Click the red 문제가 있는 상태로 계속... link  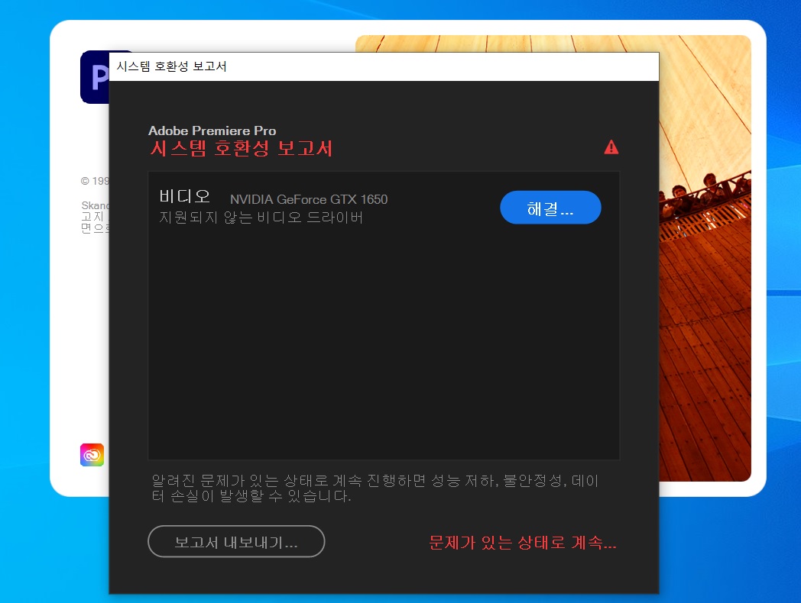[x=523, y=542]
